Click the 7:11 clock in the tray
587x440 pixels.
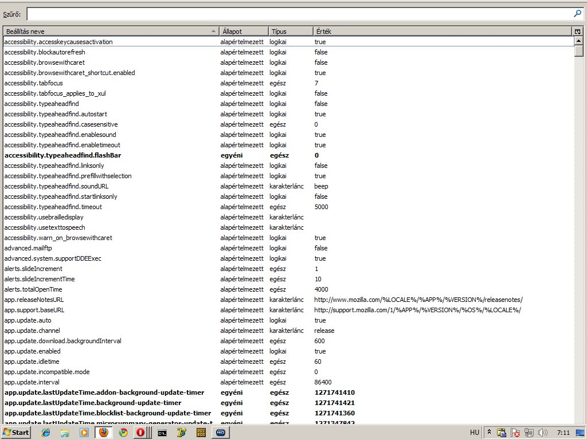tap(563, 433)
